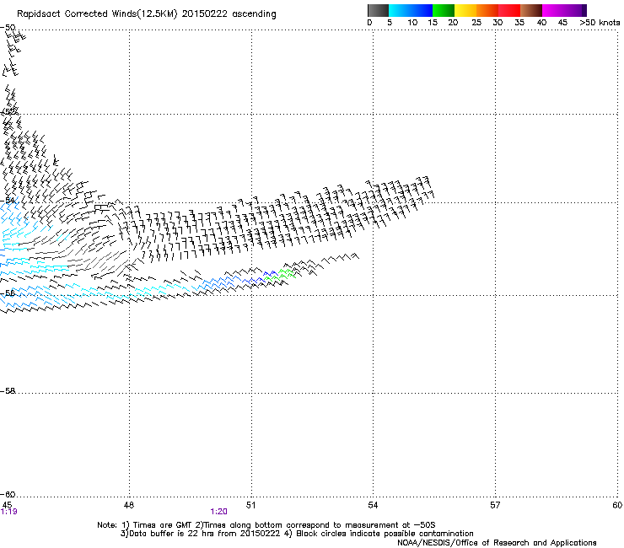This screenshot has height=548, width=624.
Task: Click the '60' longitude label
Action: click(x=617, y=505)
